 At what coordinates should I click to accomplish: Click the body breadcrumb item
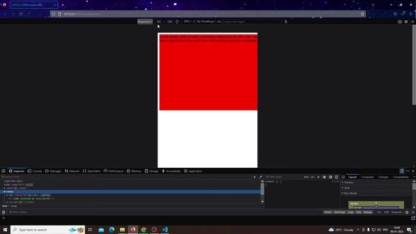tap(14, 206)
